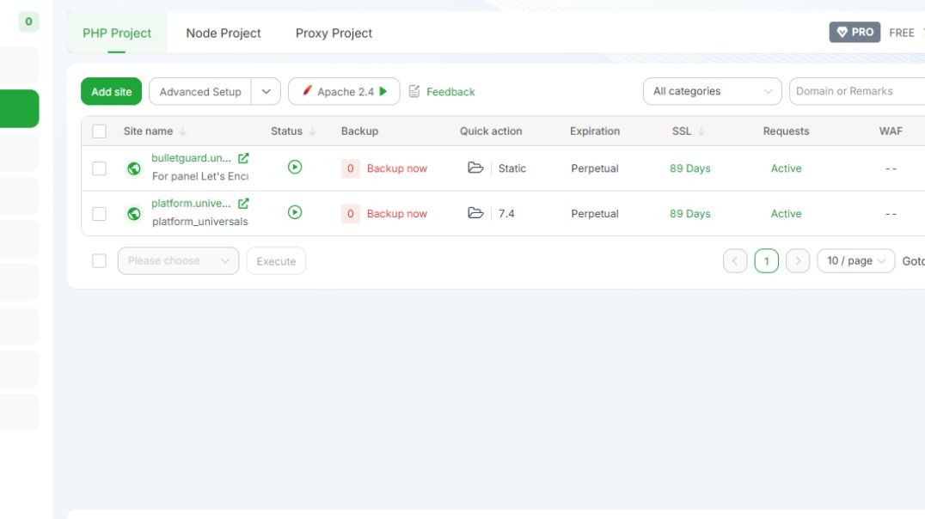The height and width of the screenshot is (519, 925).
Task: Click Backup now for platform_universals site
Action: [x=399, y=213]
